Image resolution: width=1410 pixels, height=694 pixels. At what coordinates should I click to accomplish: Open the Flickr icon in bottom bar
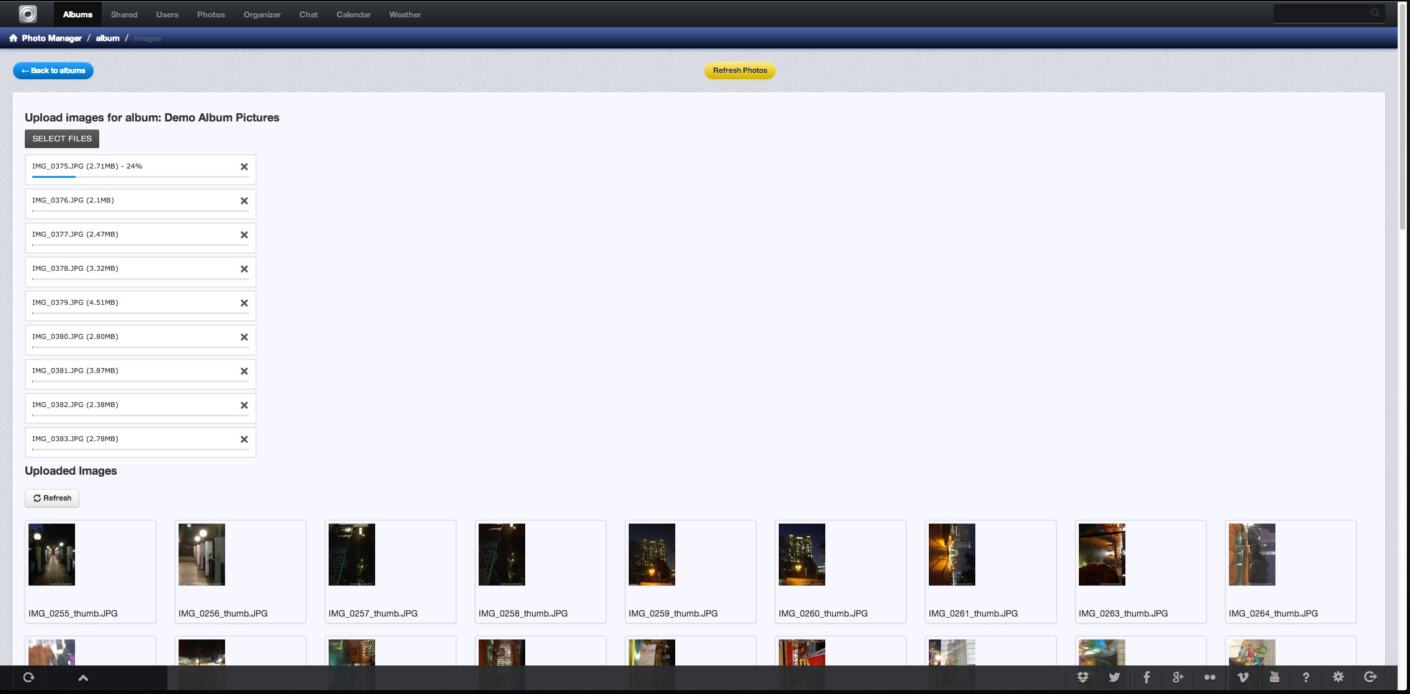click(1210, 677)
